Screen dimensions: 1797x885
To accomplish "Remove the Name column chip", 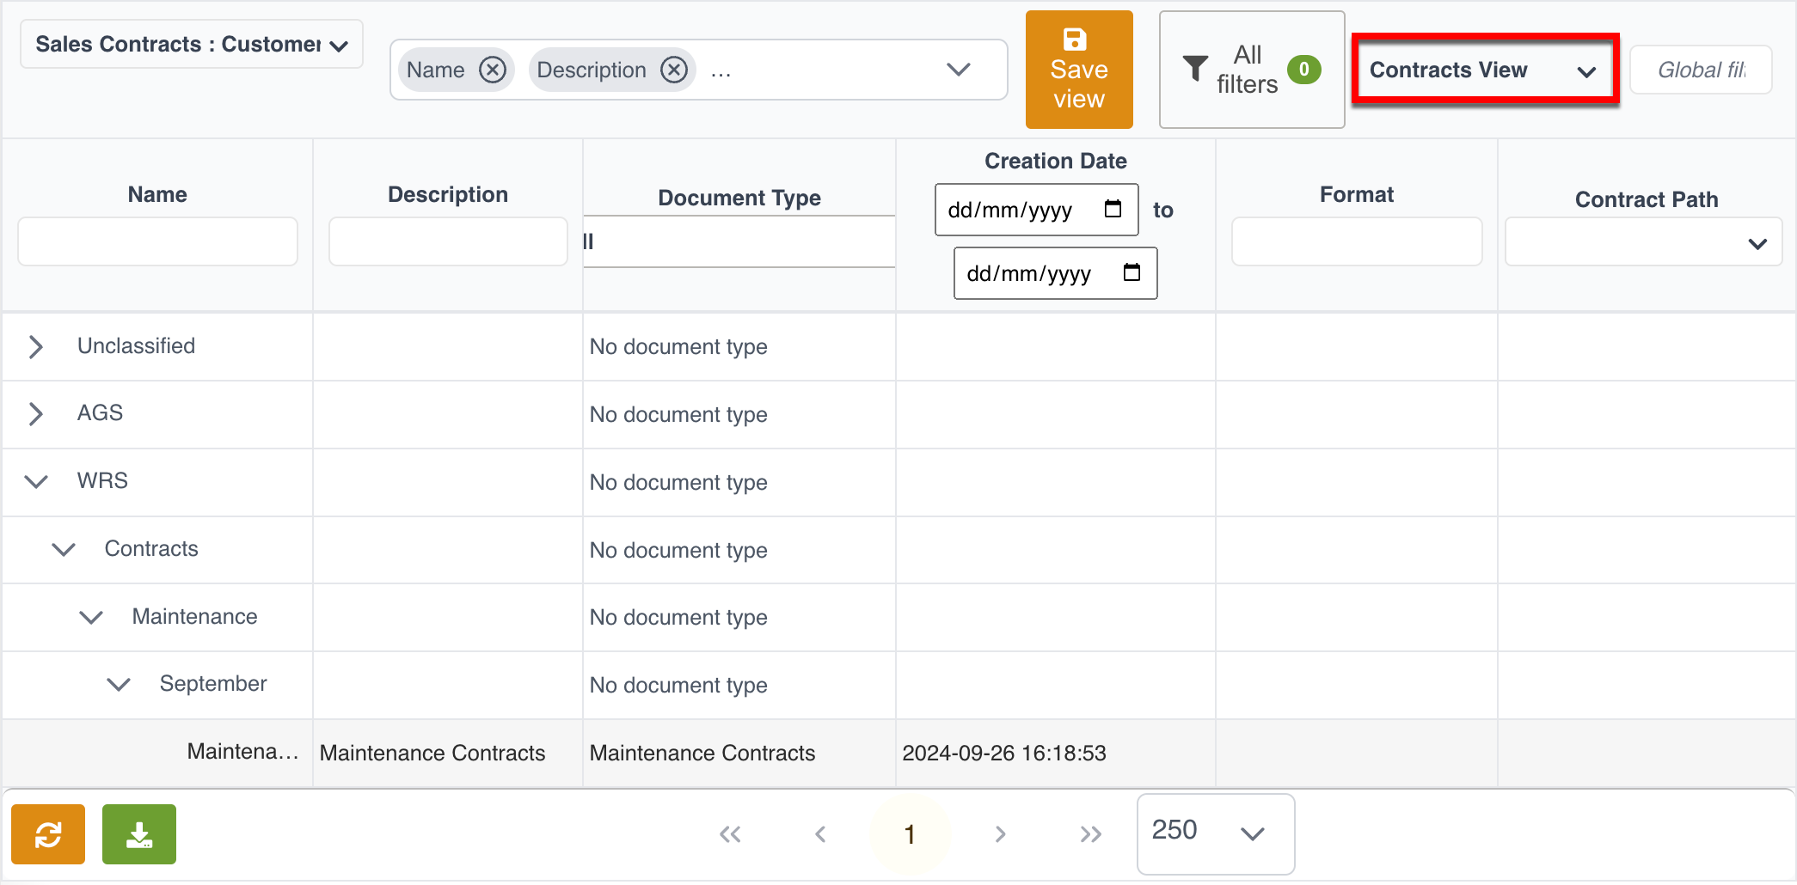I will (x=493, y=70).
